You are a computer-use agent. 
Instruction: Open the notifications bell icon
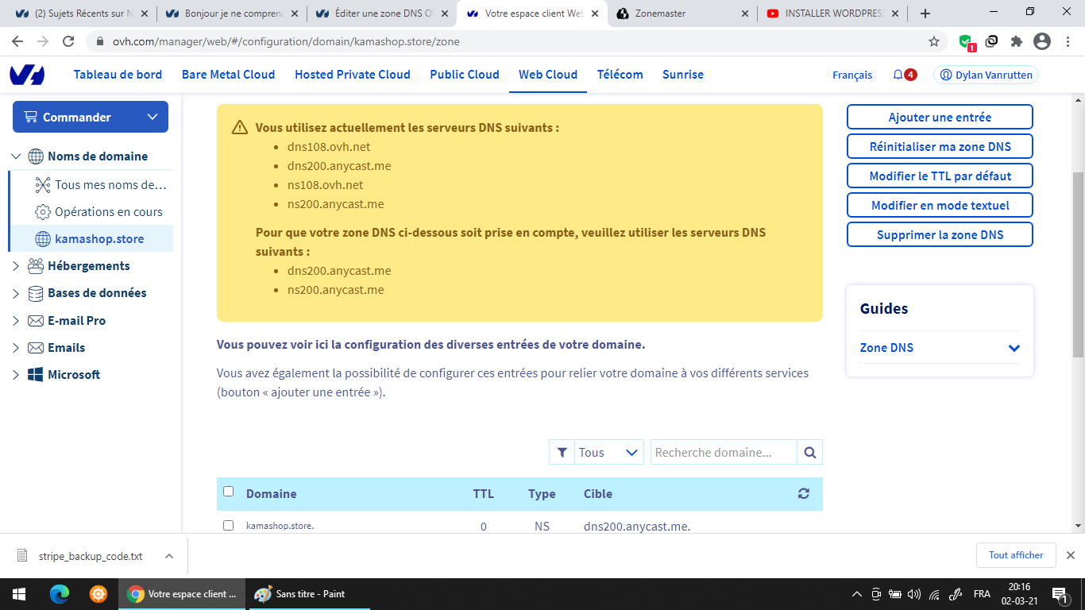tap(898, 75)
